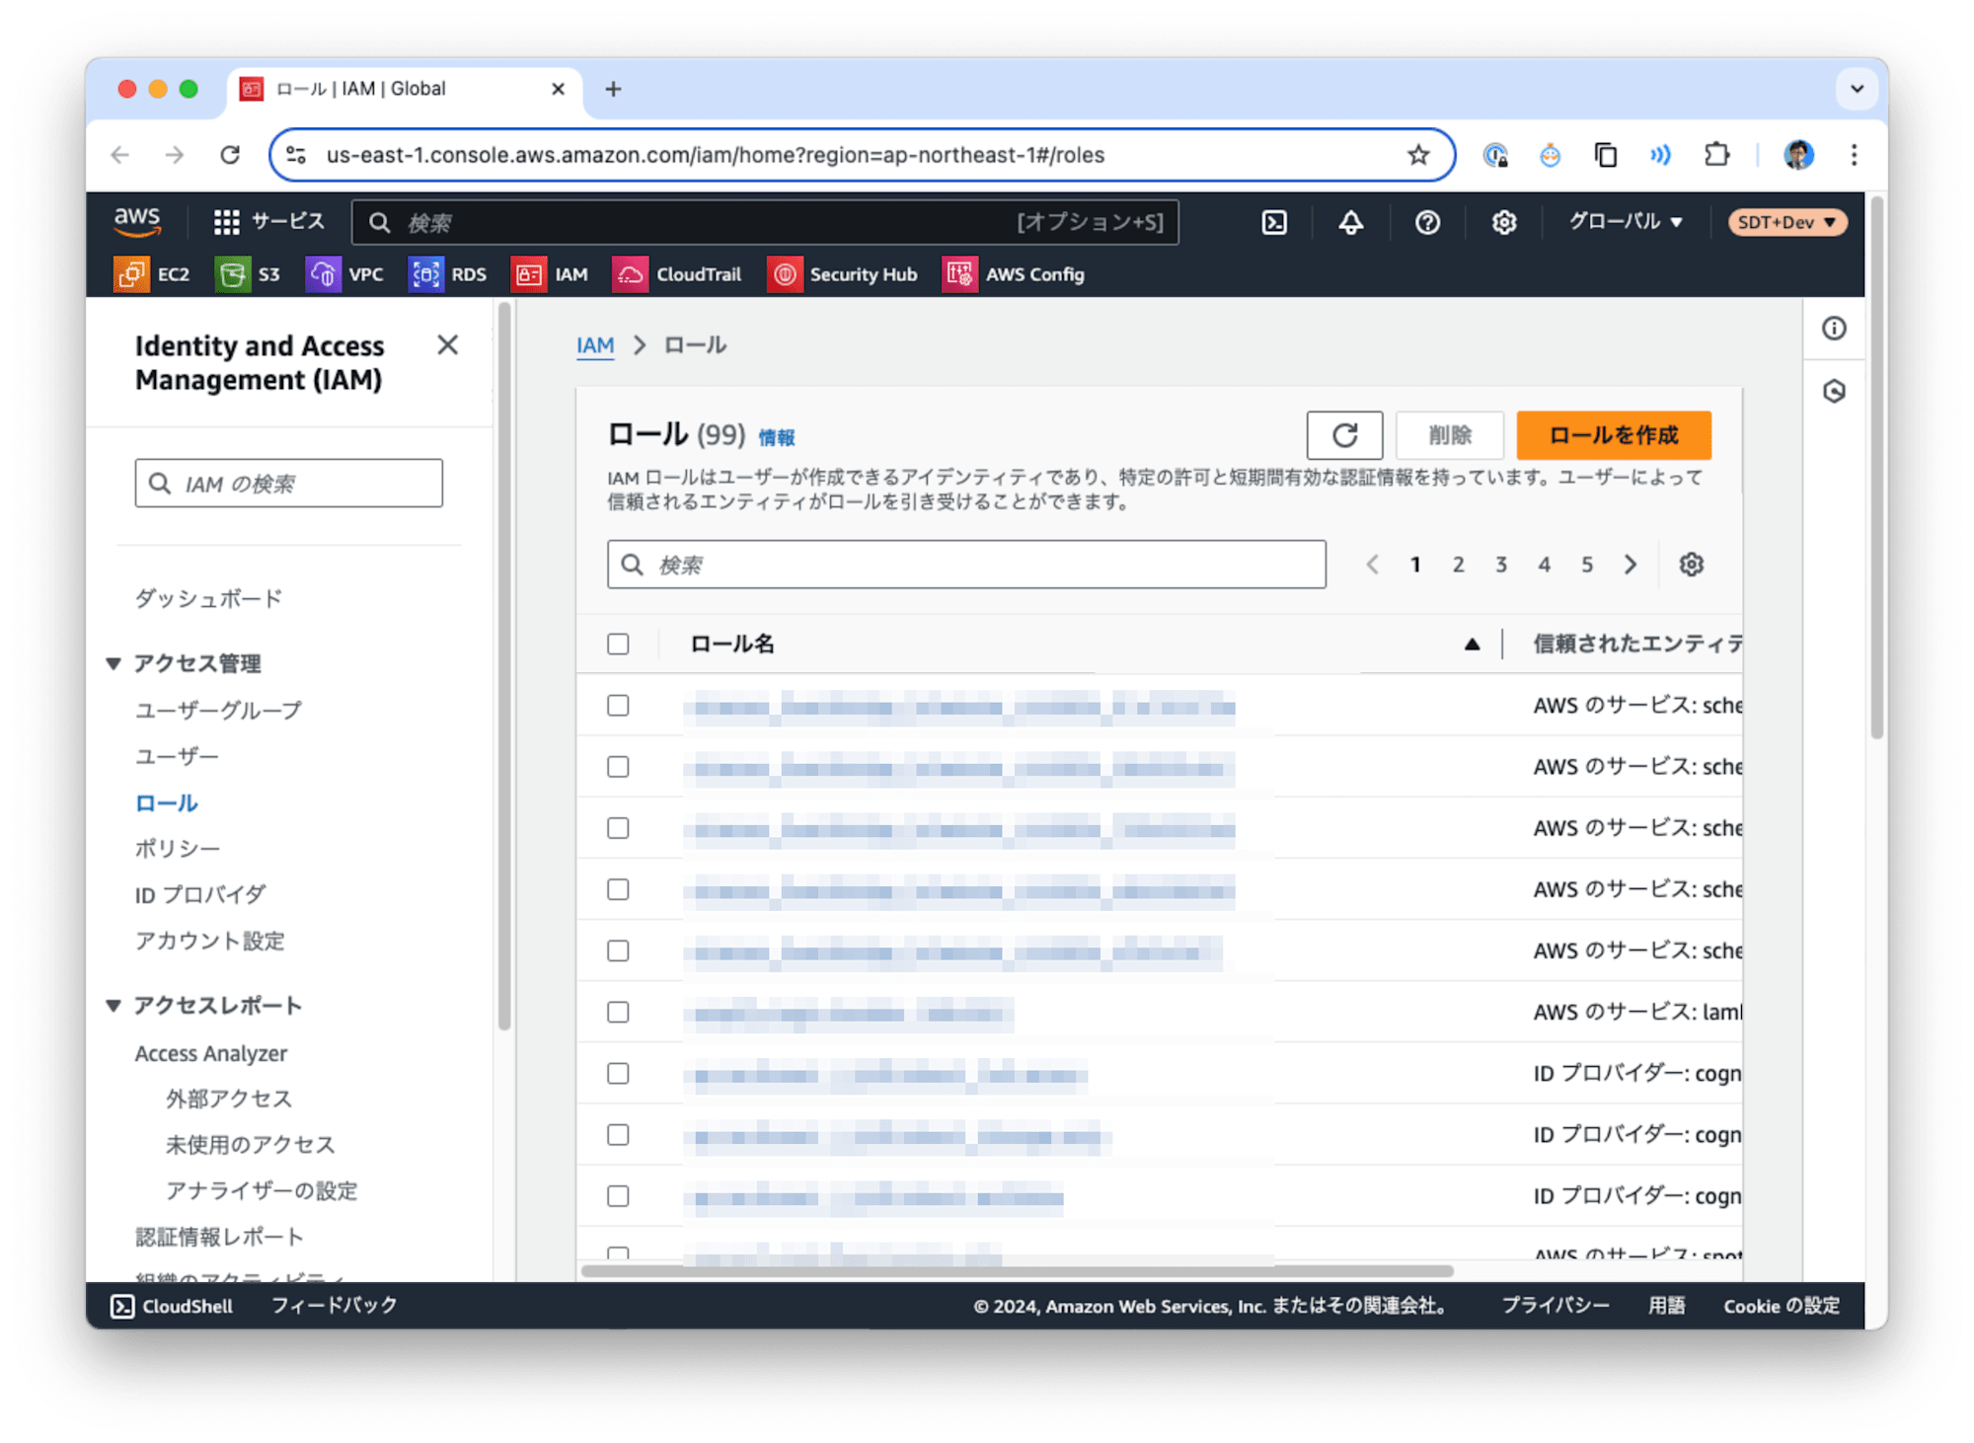Image resolution: width=1974 pixels, height=1443 pixels.
Task: Open the EC2 shortcut
Action: coord(152,274)
